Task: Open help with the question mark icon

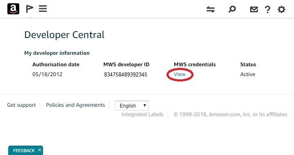Action: tap(268, 9)
